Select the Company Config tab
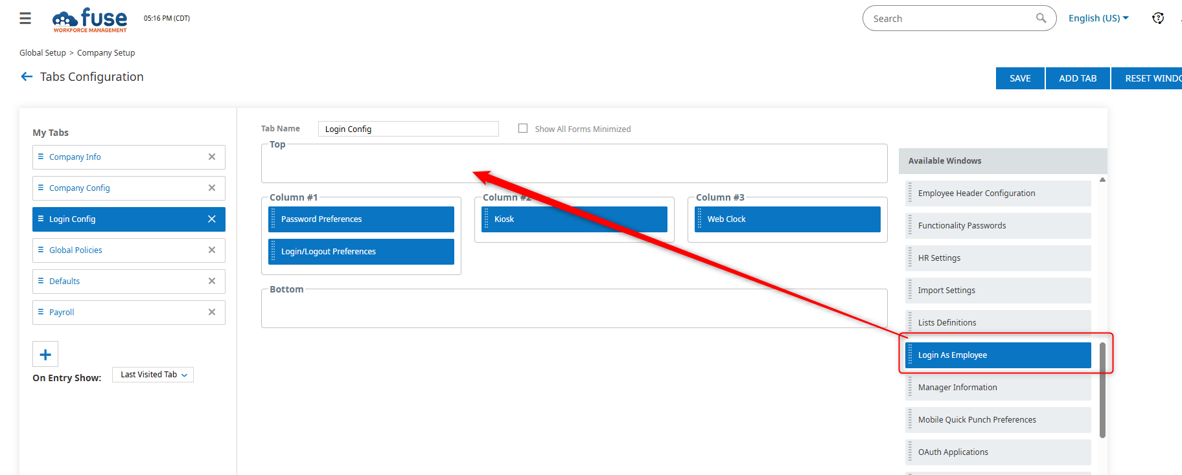This screenshot has height=475, width=1182. pos(80,188)
